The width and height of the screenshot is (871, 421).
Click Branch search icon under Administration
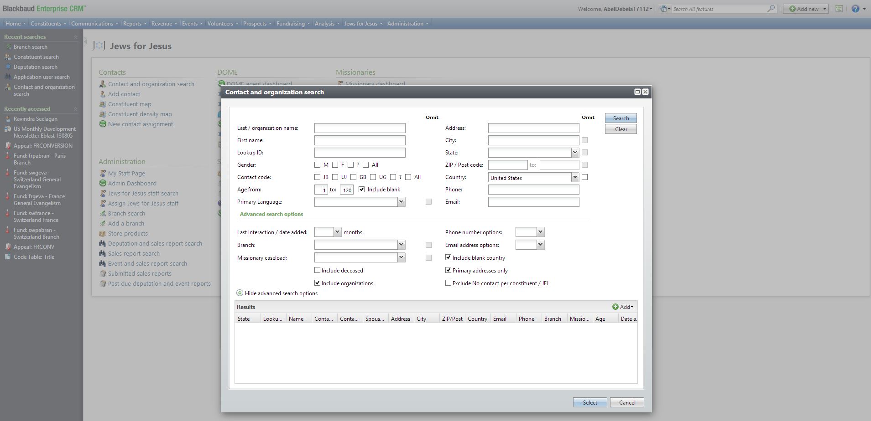(103, 213)
